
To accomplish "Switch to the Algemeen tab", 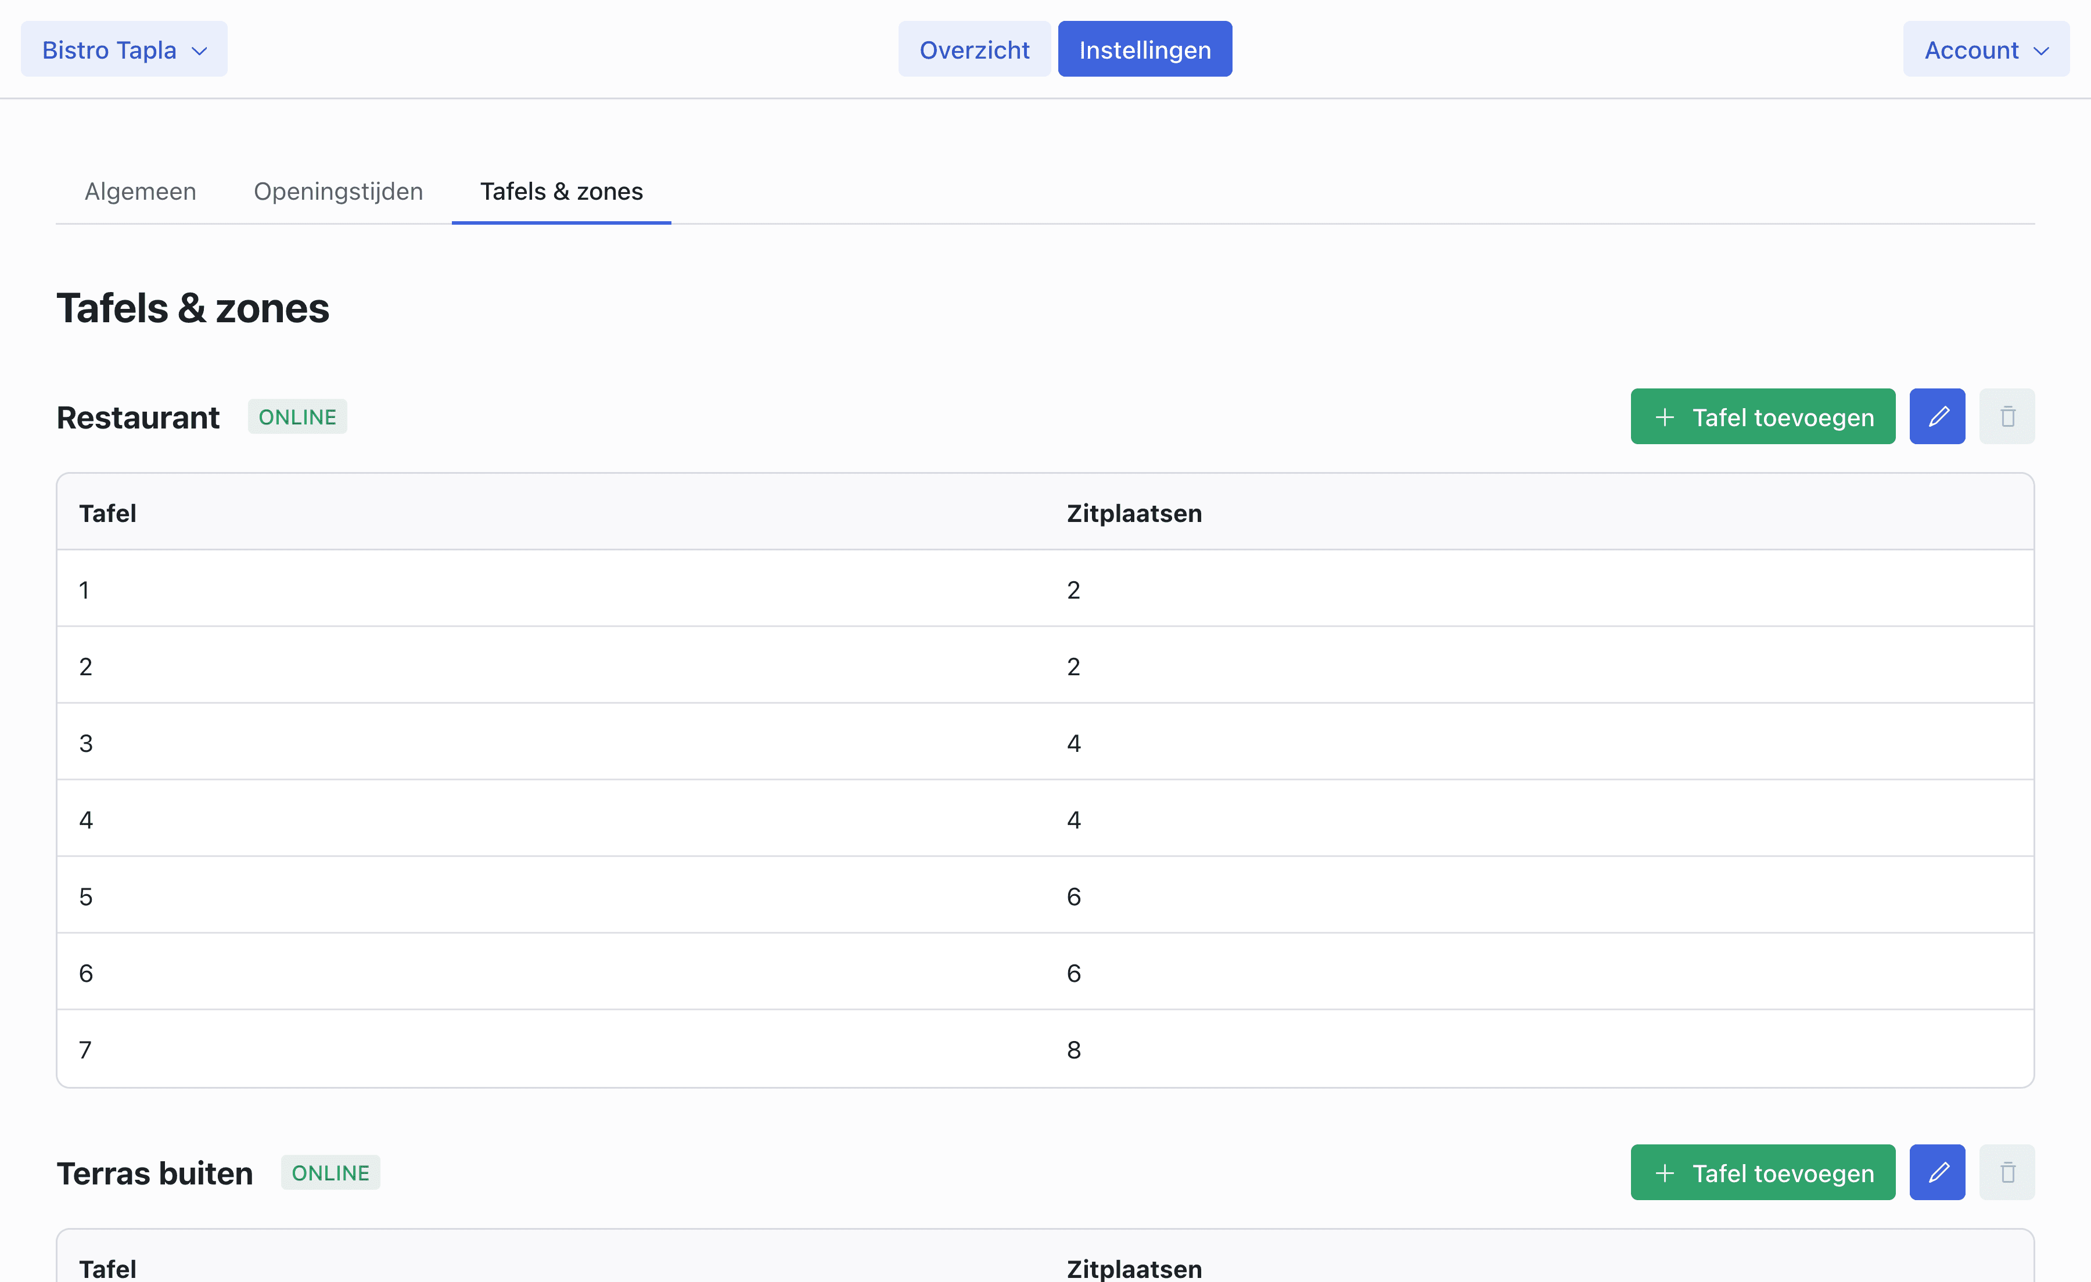I will (x=140, y=192).
